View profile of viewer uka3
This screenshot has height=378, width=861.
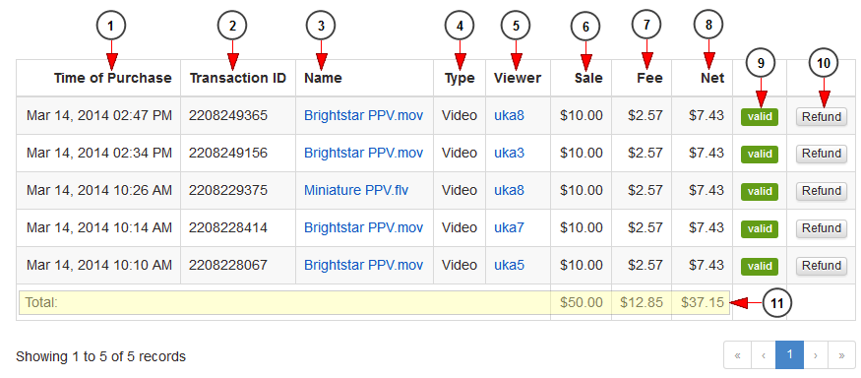pos(509,154)
